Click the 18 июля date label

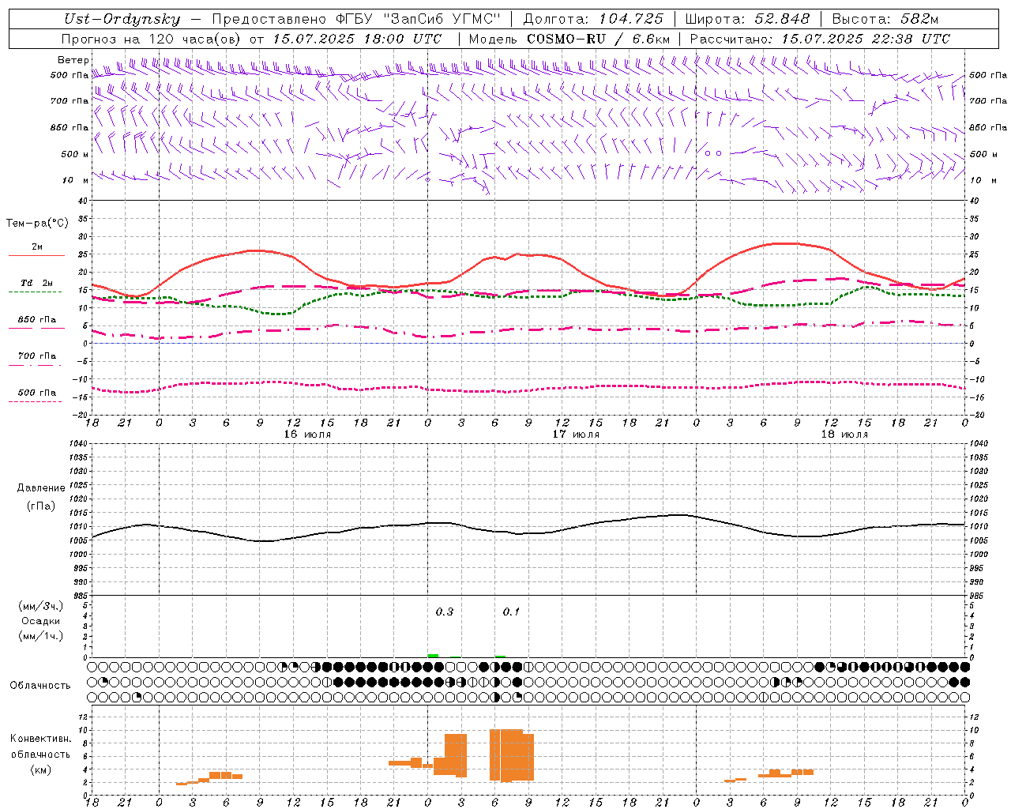pyautogui.click(x=844, y=435)
